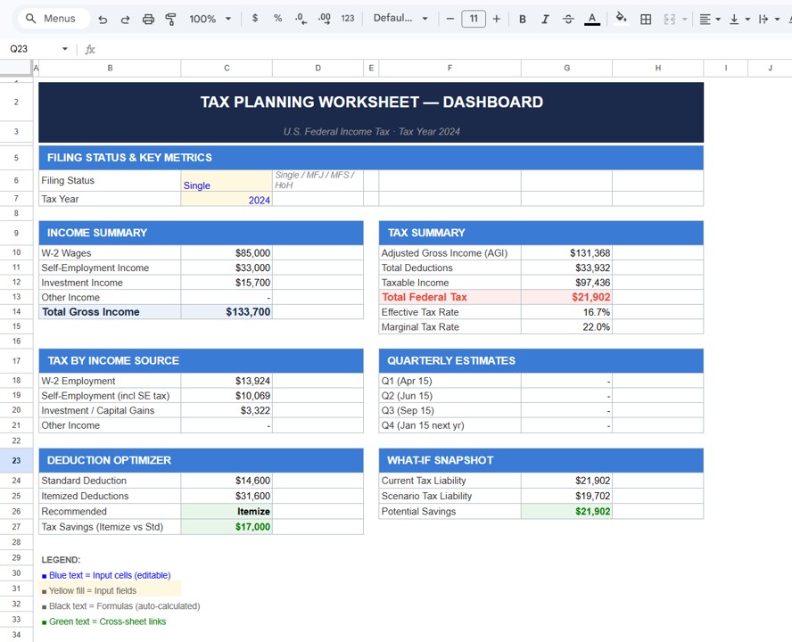Select Adjusted Gross Income $131,368 cell

[x=566, y=252]
